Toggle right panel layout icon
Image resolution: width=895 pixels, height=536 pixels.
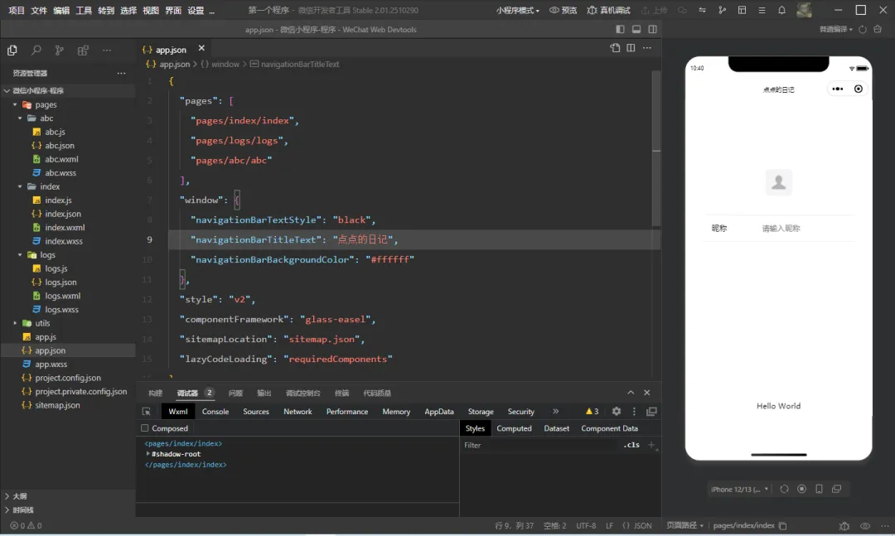652,29
